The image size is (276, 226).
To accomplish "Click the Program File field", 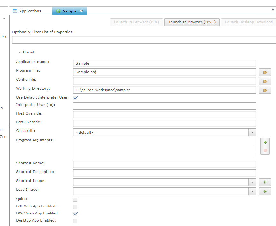I will pos(164,72).
